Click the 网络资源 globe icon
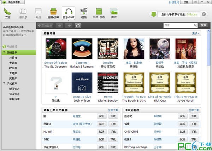212x151 pixels. 4,46
